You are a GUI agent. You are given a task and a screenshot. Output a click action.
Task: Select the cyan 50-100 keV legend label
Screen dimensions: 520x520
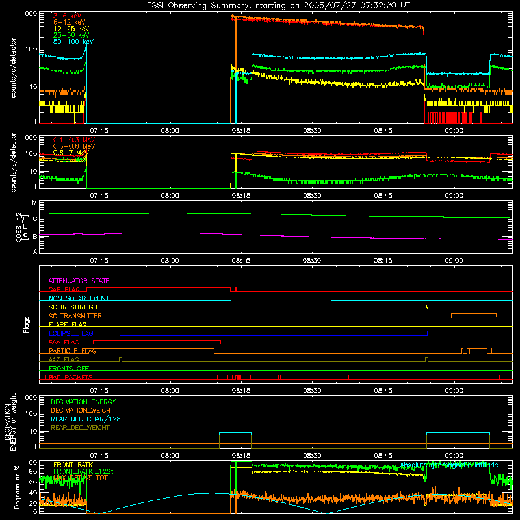click(73, 42)
